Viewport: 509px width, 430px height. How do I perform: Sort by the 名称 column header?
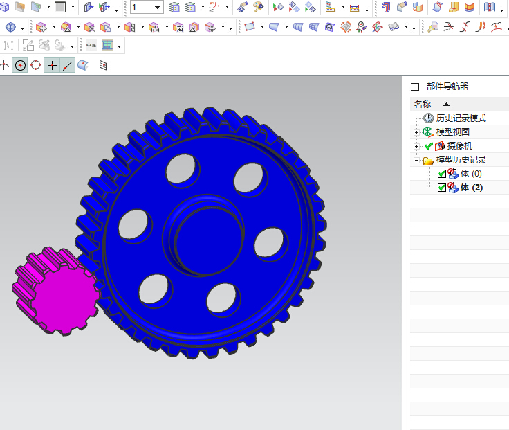click(x=423, y=104)
